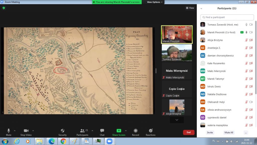This screenshot has height=145, width=257.
Task: Click the green encryption shield icon
Action: click(x=4, y=8)
